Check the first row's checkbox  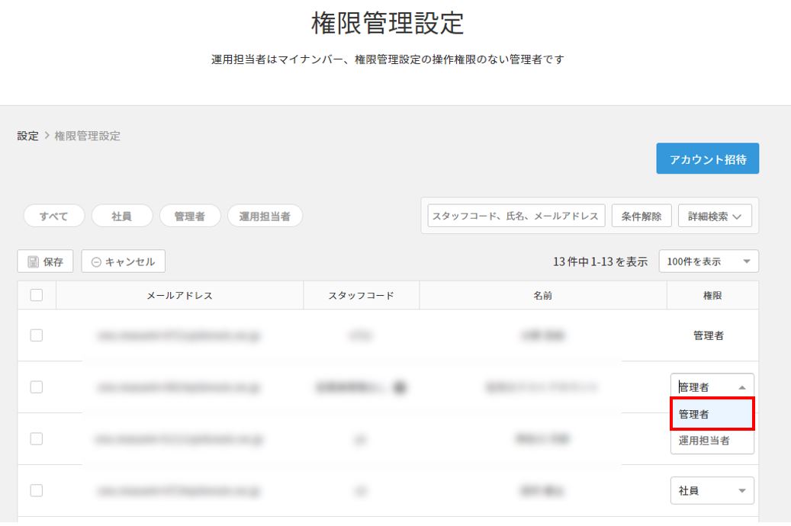point(37,335)
